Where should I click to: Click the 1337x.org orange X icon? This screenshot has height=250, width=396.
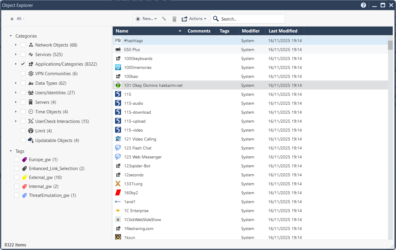click(x=118, y=184)
